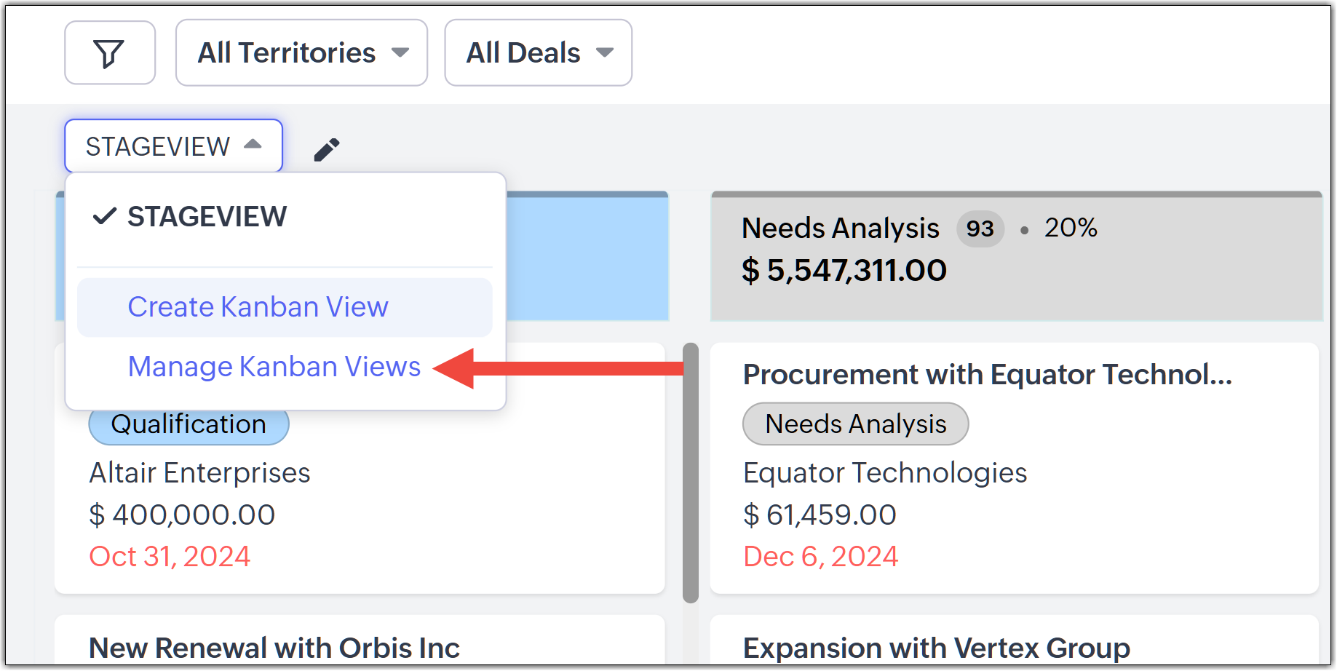1337x671 pixels.
Task: Select the checked STAGEVIEW menu entry
Action: (207, 217)
